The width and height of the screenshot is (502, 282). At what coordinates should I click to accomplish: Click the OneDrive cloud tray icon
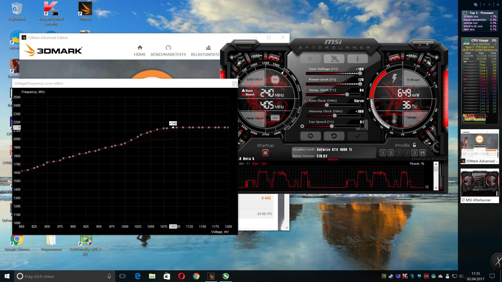tap(440, 276)
